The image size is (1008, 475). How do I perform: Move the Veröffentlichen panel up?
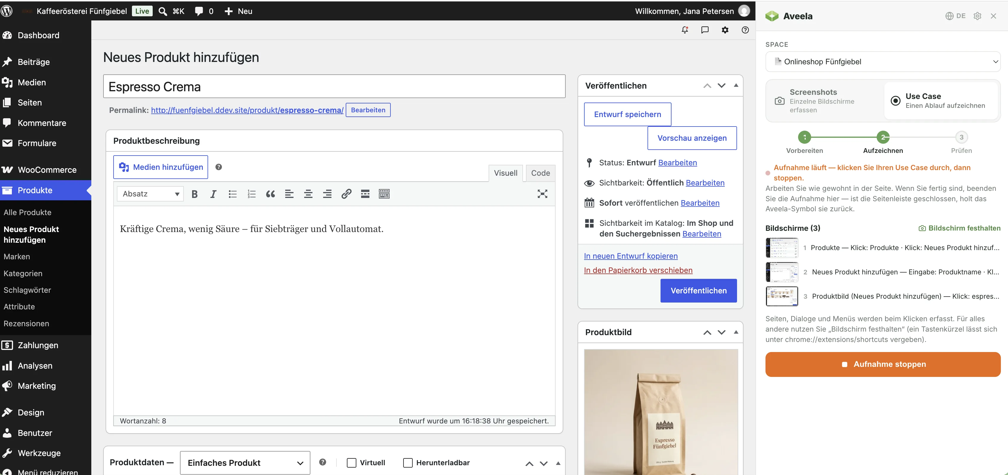[x=707, y=86]
